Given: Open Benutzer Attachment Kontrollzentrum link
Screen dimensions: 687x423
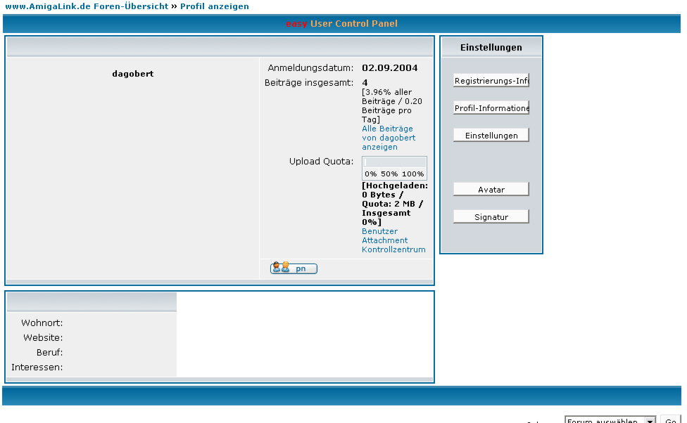Looking at the screenshot, I should click(x=393, y=240).
